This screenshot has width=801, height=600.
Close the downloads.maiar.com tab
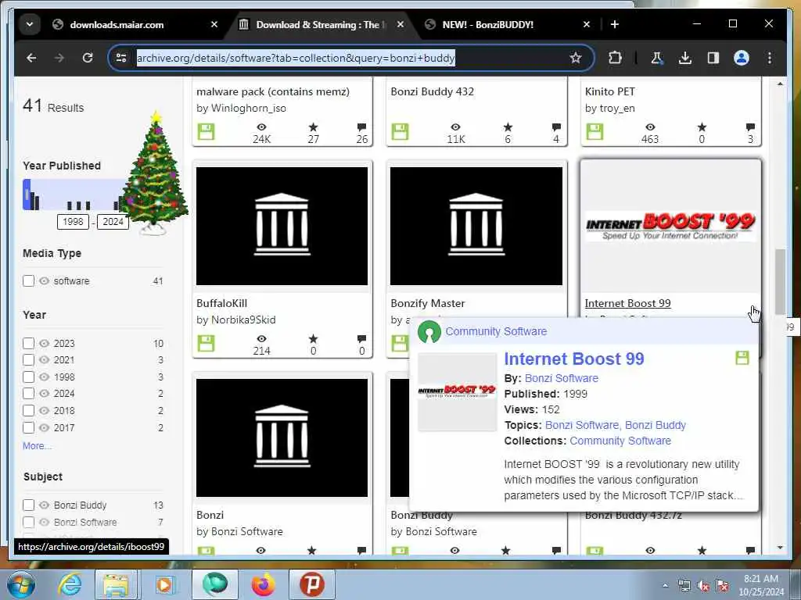214,24
